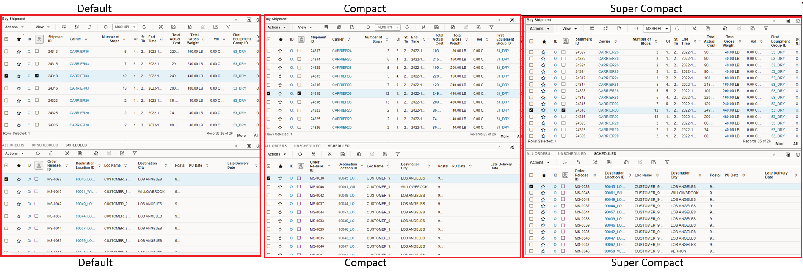803x273 pixels.
Task: Open MSSHIPI combo box in Super Compact panel
Action: (657, 29)
